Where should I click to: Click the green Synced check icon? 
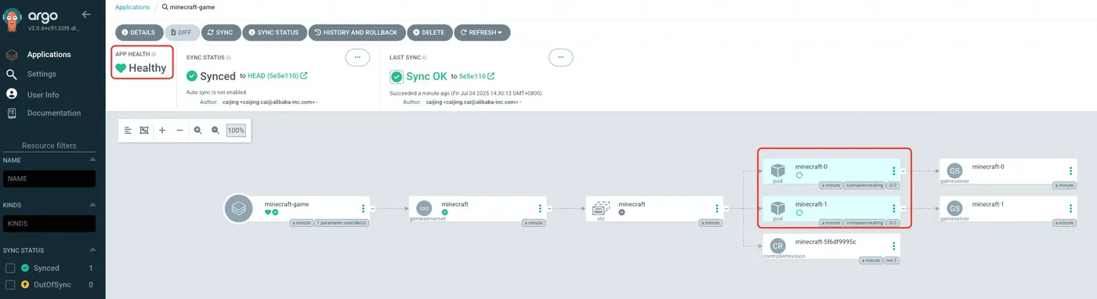pyautogui.click(x=192, y=76)
